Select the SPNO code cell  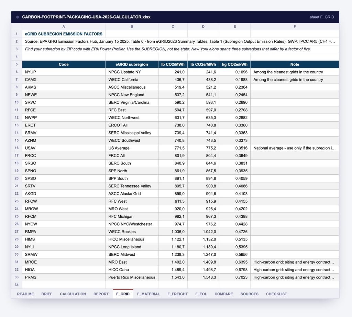click(64, 171)
